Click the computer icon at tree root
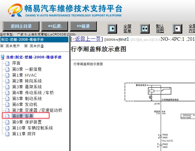The height and width of the screenshot is (151, 195). (x=3, y=57)
